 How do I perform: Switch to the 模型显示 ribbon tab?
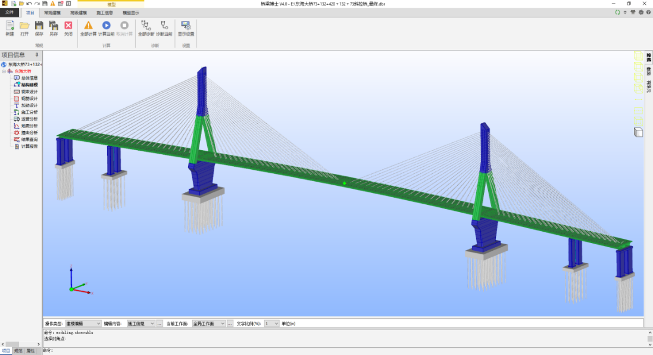[x=131, y=13]
